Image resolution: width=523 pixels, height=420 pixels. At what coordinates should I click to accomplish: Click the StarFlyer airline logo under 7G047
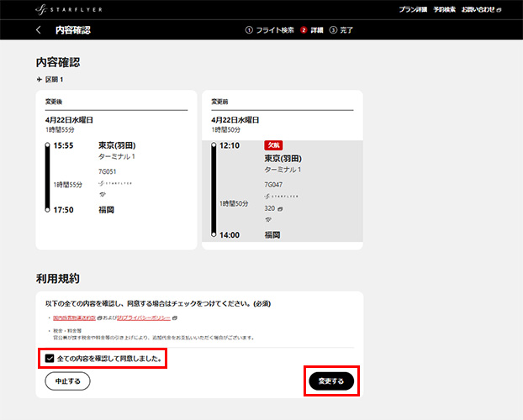[x=281, y=197]
